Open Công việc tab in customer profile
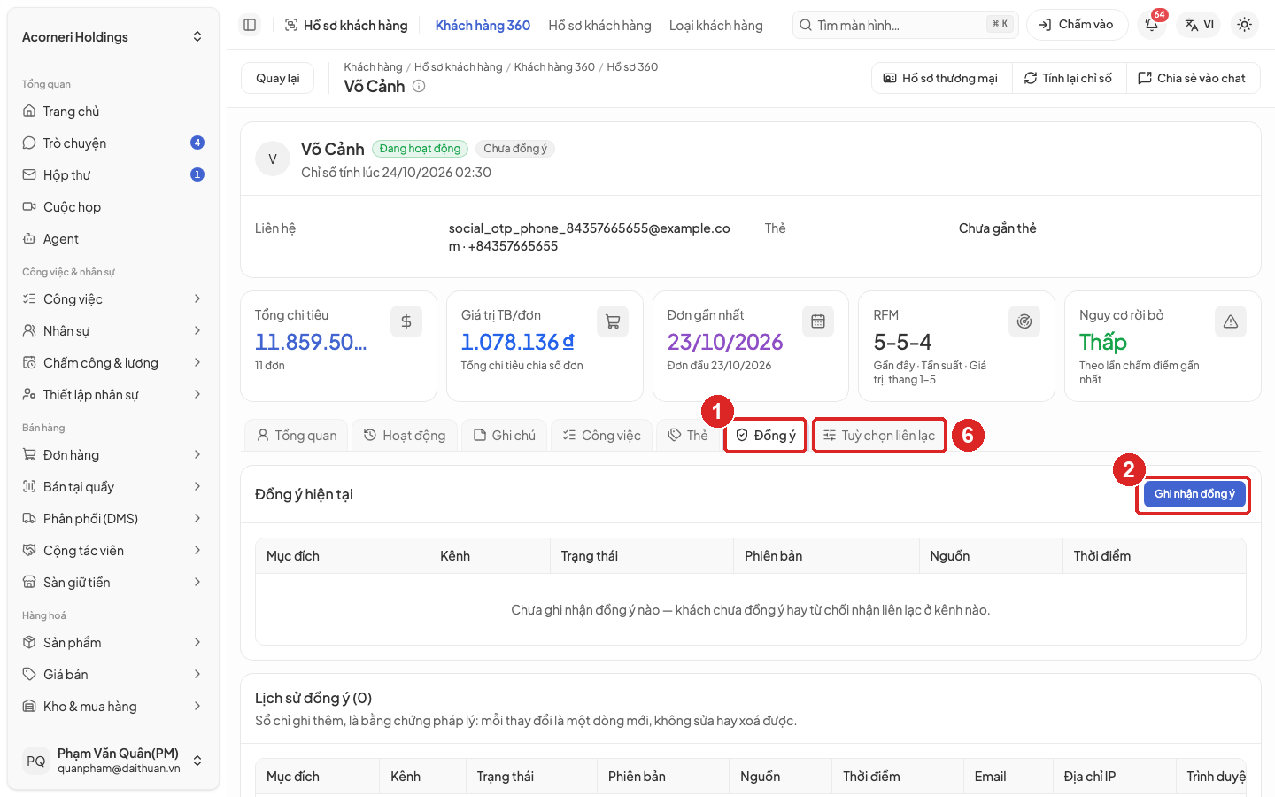The image size is (1275, 797). (x=601, y=436)
